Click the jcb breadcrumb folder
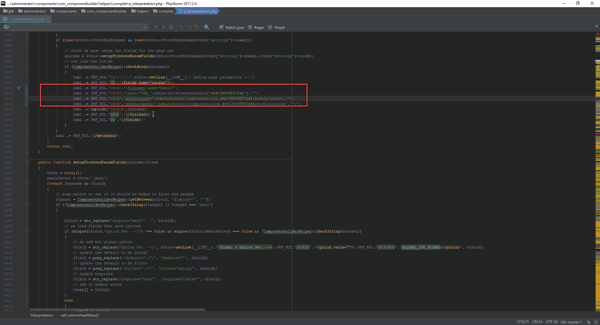This screenshot has height=325, width=600. [9, 11]
